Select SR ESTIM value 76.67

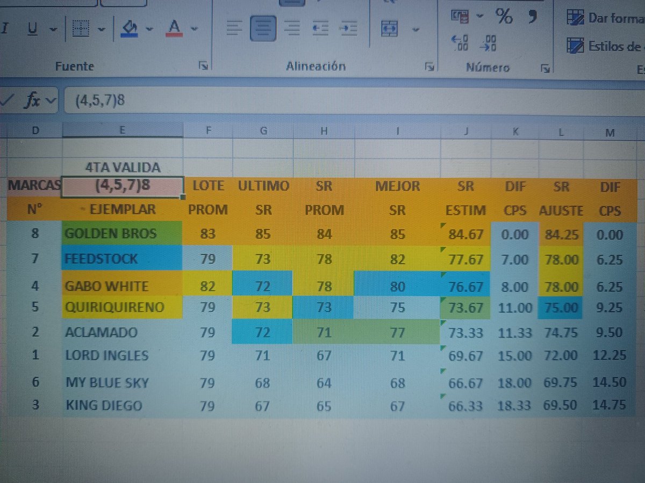(x=465, y=286)
